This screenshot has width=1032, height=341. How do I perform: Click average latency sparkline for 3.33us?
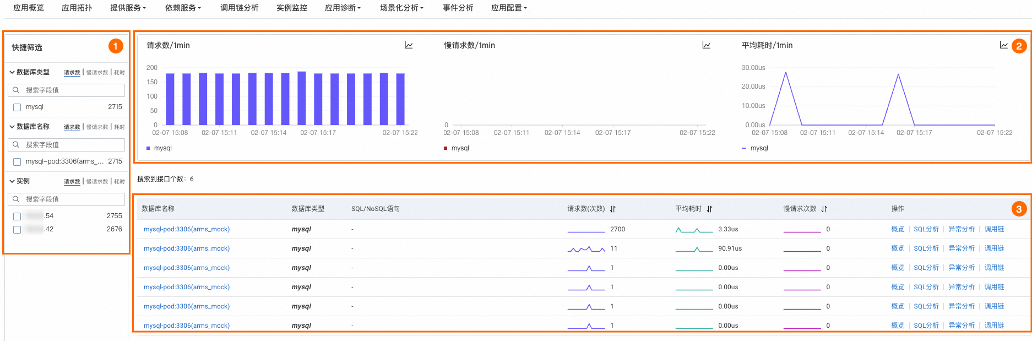pyautogui.click(x=694, y=230)
